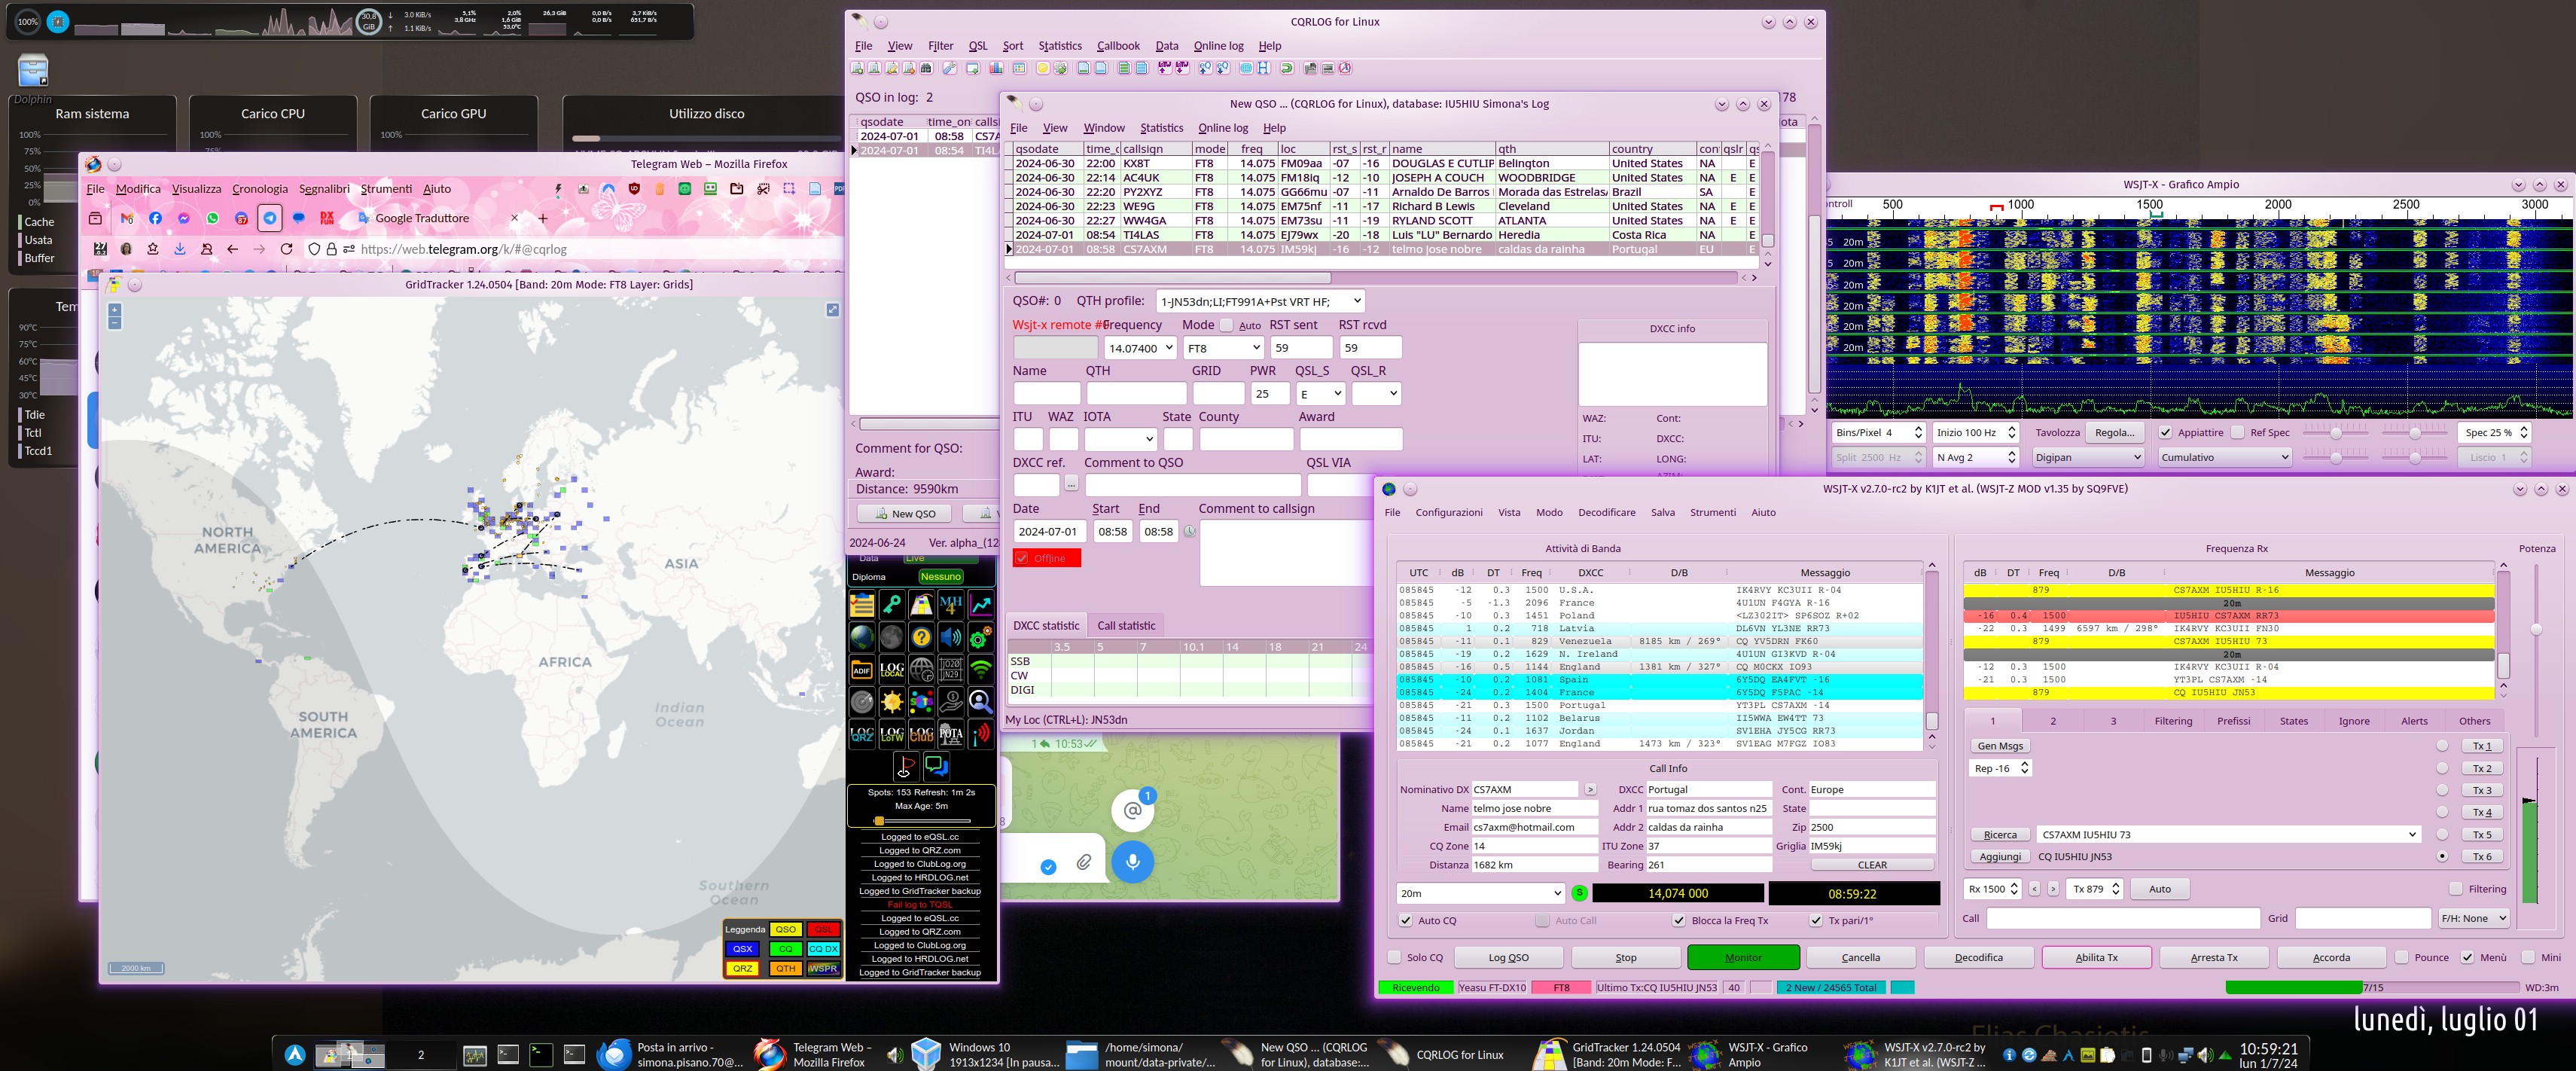
Task: Open Segnalibri menu in Firefox
Action: (324, 189)
